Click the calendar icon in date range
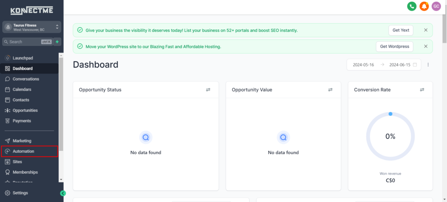The width and height of the screenshot is (447, 202). [415, 65]
